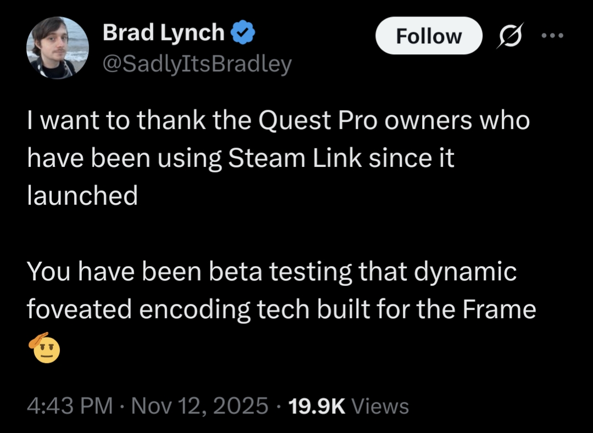
Task: Open the three-dot more options menu
Action: pos(552,36)
